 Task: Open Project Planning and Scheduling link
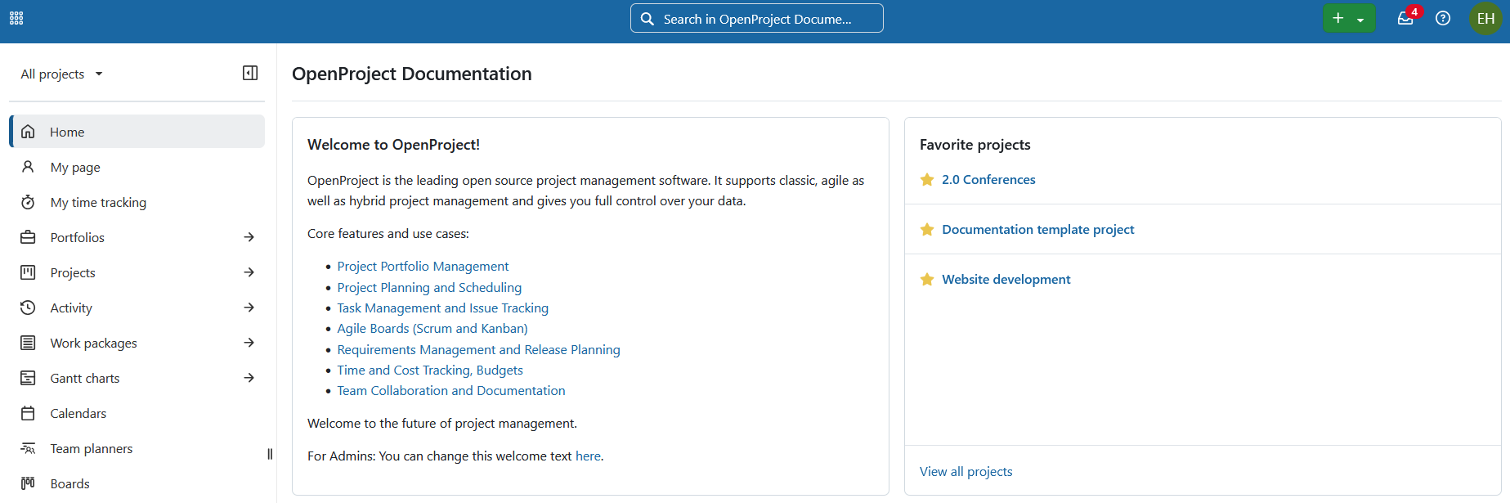pos(429,287)
